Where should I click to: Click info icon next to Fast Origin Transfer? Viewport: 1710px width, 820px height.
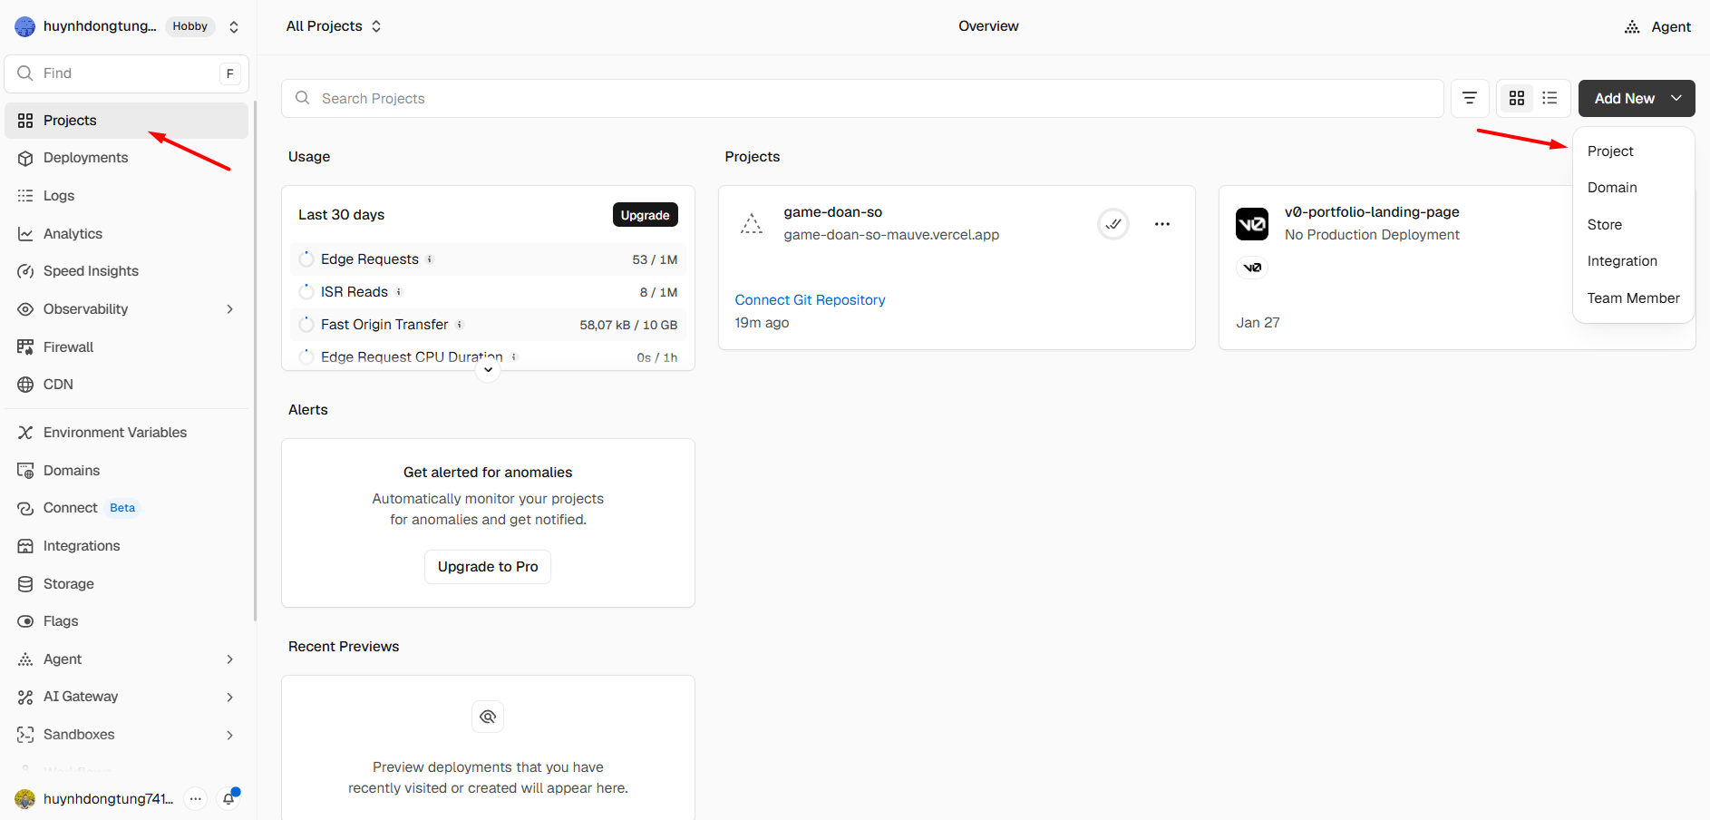460,325
